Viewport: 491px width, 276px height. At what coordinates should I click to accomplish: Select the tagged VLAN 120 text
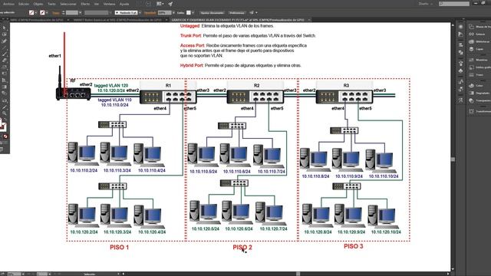point(110,85)
